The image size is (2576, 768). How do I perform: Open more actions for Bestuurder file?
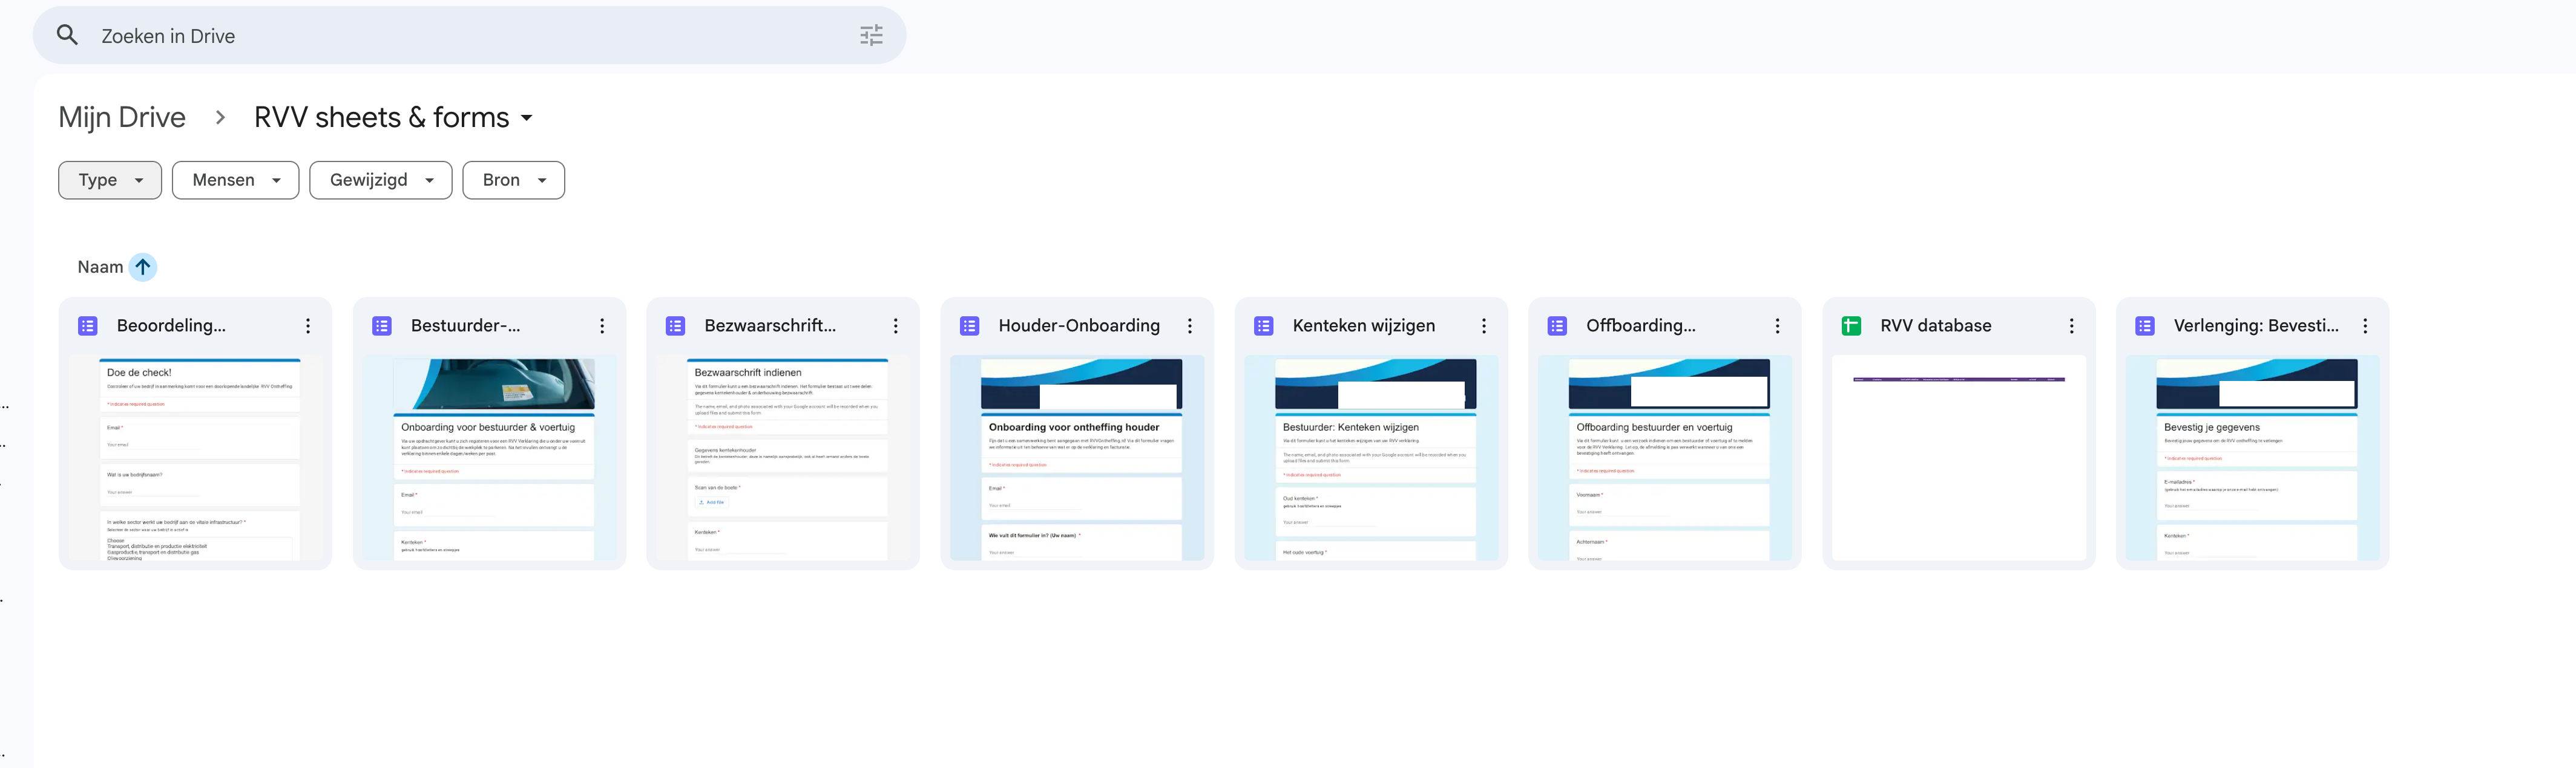click(x=602, y=327)
